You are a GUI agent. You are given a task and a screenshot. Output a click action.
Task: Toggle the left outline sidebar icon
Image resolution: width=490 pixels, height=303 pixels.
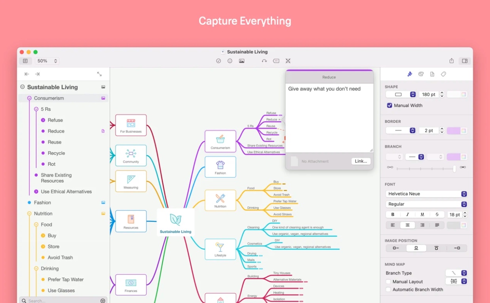pos(25,61)
